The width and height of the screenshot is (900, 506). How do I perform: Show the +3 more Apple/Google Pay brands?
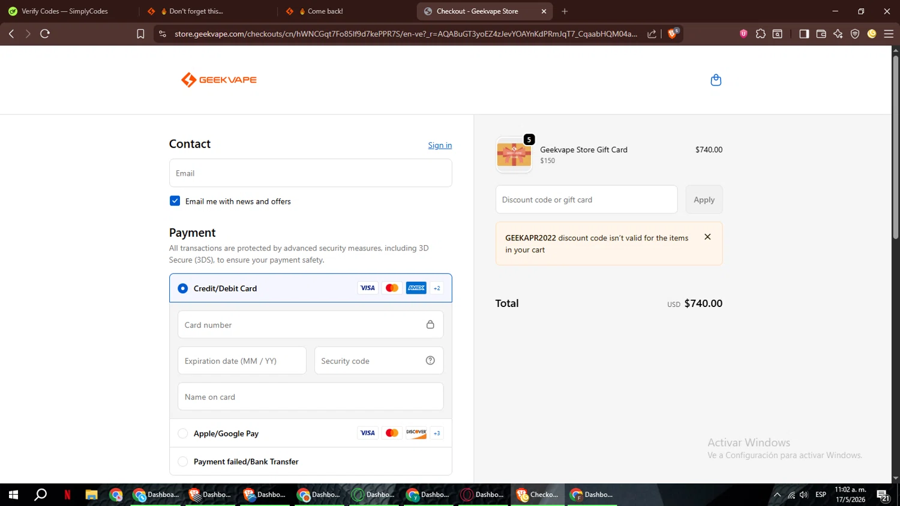[x=437, y=433]
